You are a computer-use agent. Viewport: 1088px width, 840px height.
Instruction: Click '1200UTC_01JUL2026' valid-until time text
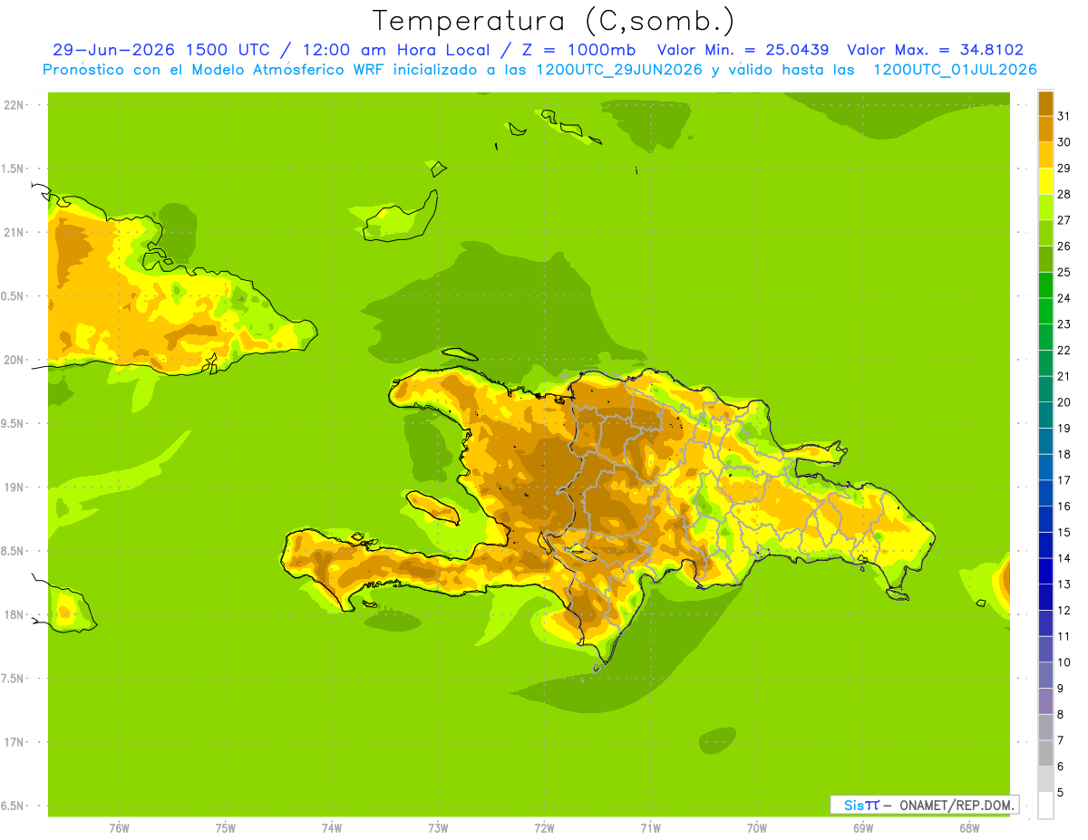coord(955,70)
